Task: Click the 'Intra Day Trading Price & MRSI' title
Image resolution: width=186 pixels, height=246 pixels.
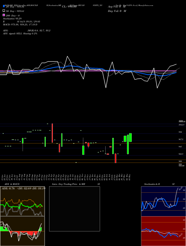Action: pyautogui.click(x=76, y=184)
